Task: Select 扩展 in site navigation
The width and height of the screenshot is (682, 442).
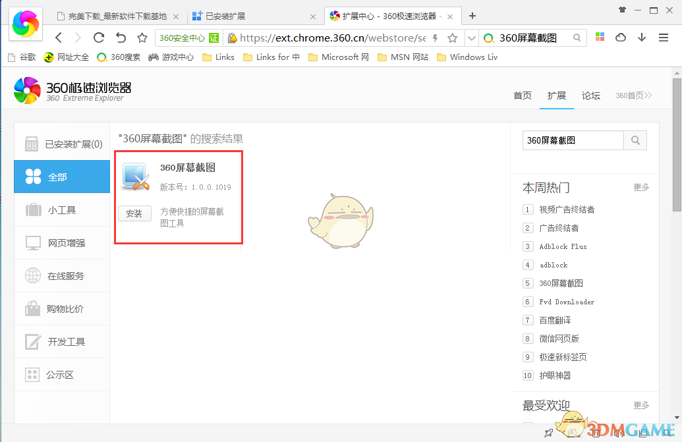Action: [557, 96]
